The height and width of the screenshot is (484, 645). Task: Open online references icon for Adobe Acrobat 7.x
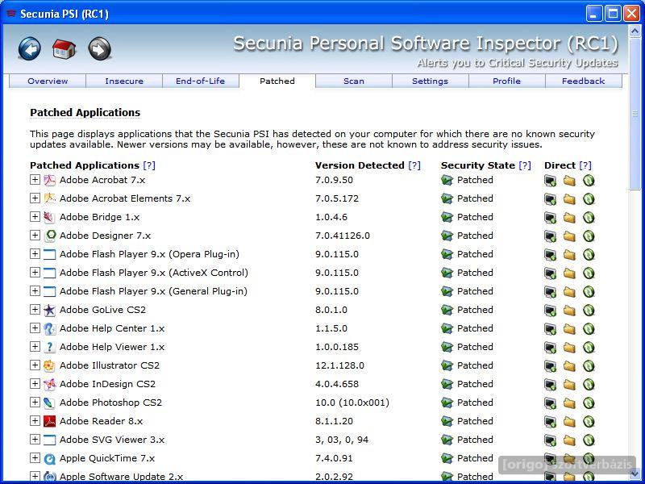click(550, 180)
